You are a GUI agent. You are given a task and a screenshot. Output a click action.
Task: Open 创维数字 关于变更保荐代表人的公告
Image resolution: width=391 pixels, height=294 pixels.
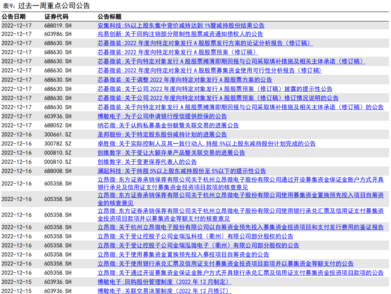pyautogui.click(x=147, y=162)
